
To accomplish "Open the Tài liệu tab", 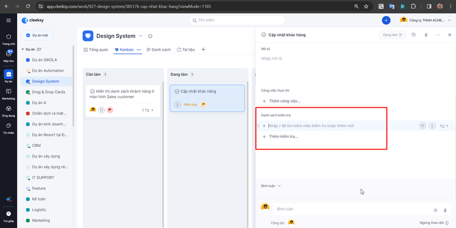I will pyautogui.click(x=186, y=50).
